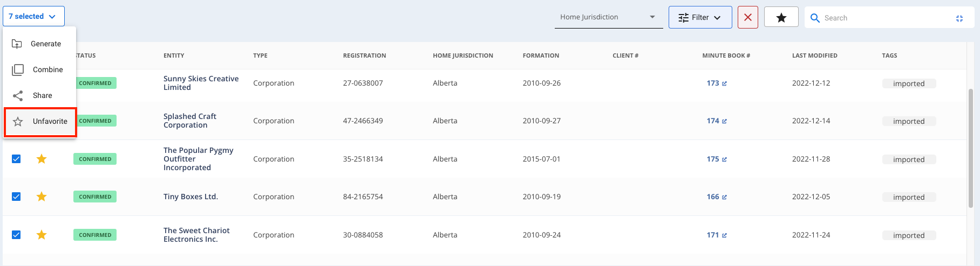This screenshot has height=266, width=980.
Task: Toggle the favorites star filter button
Action: [781, 17]
